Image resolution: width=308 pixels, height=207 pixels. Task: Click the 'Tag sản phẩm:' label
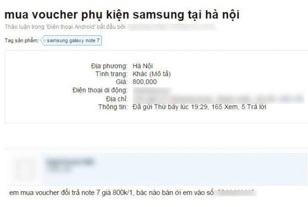21,40
